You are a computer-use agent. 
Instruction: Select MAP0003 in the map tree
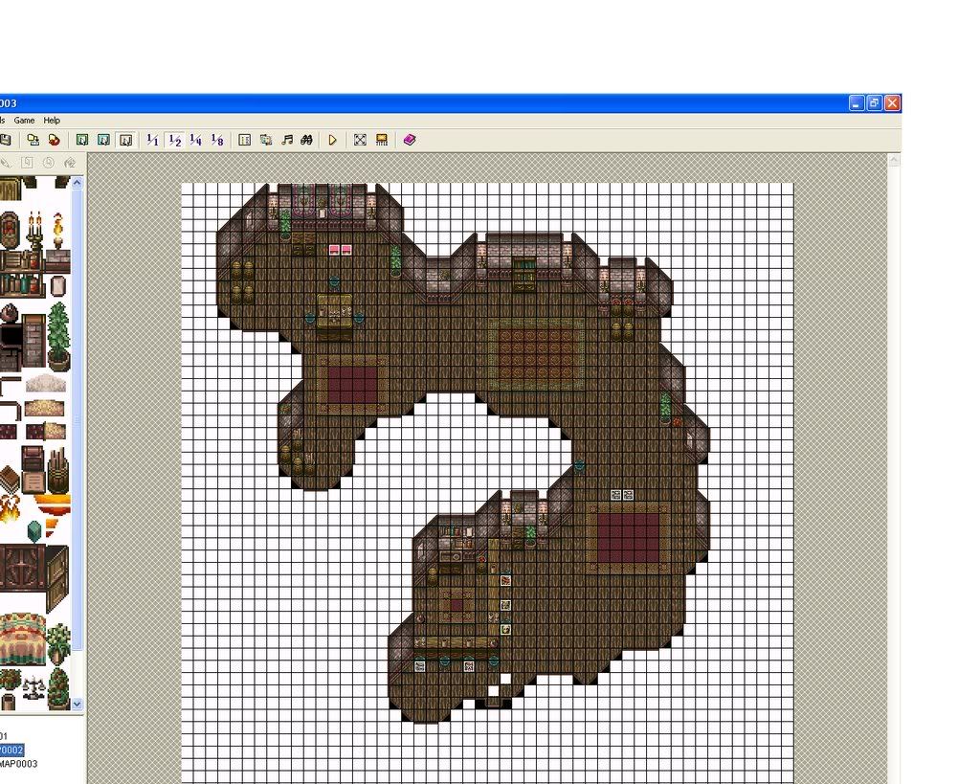pos(19,764)
